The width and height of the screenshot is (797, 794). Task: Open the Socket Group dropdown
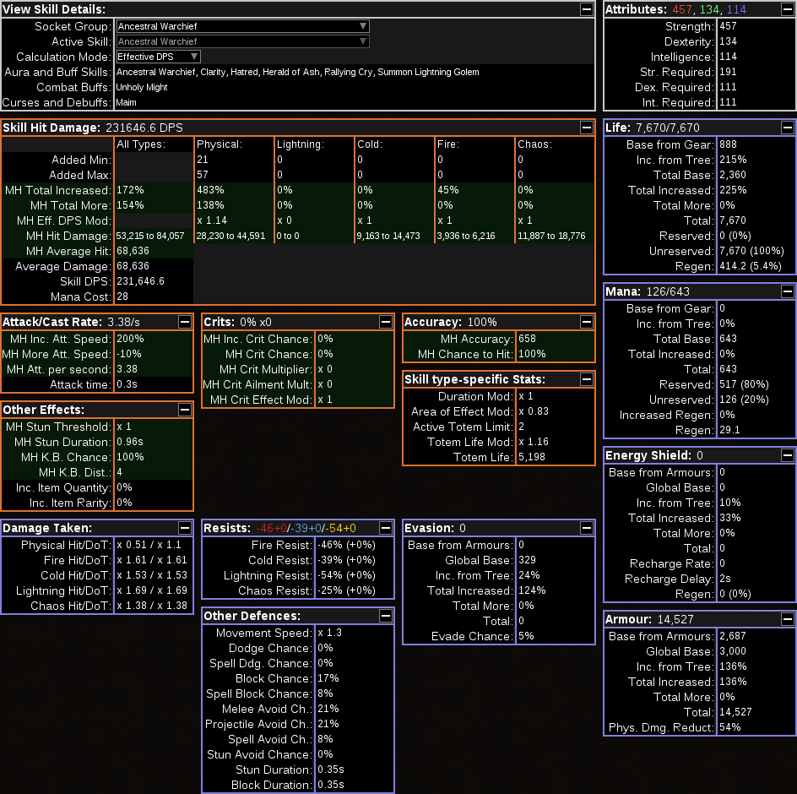[x=242, y=26]
